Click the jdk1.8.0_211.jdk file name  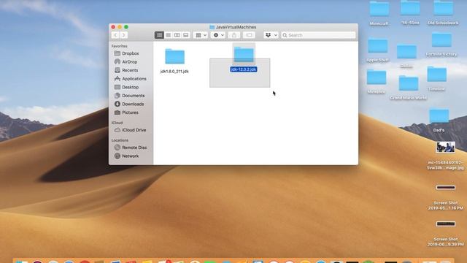pyautogui.click(x=174, y=72)
